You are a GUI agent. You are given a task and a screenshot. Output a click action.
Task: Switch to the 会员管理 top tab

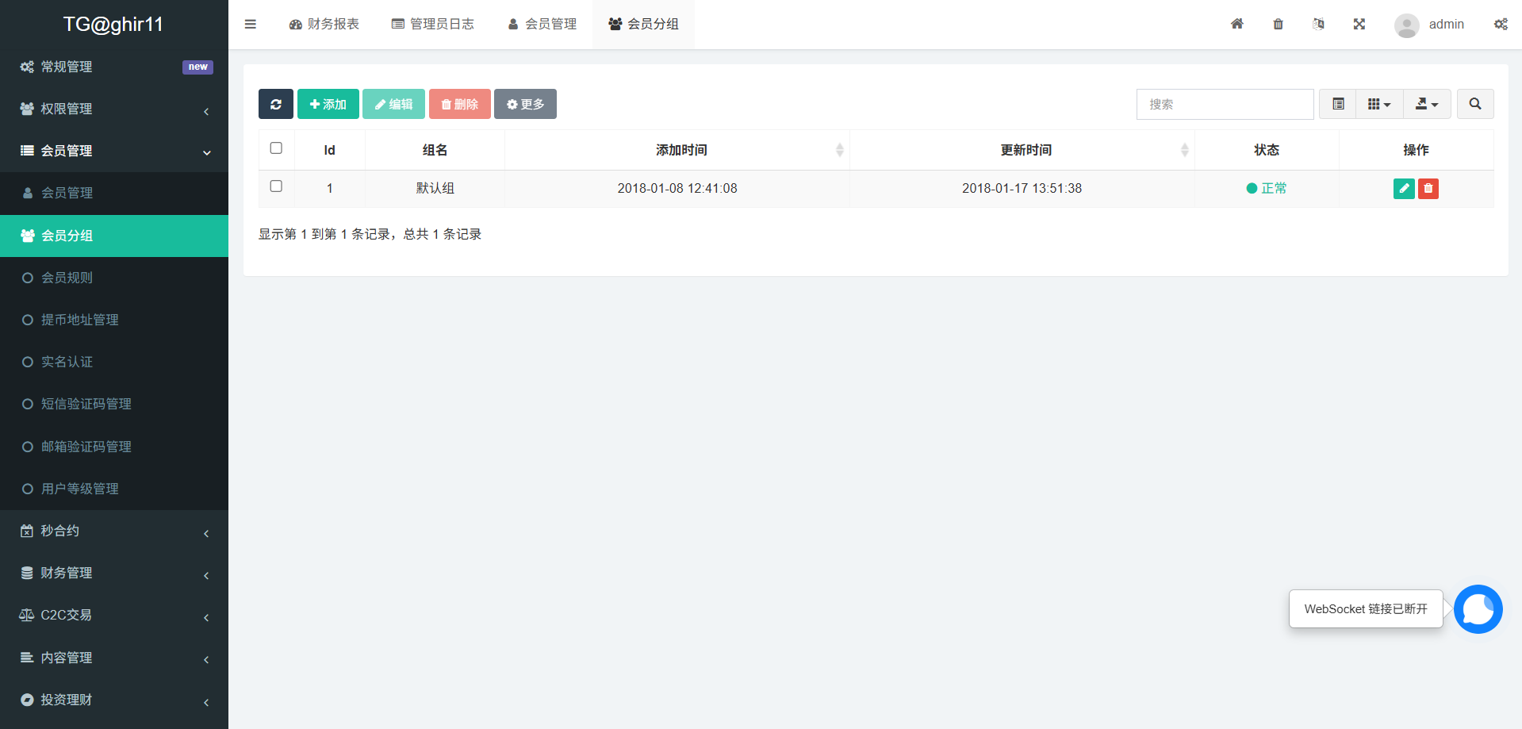tap(542, 25)
